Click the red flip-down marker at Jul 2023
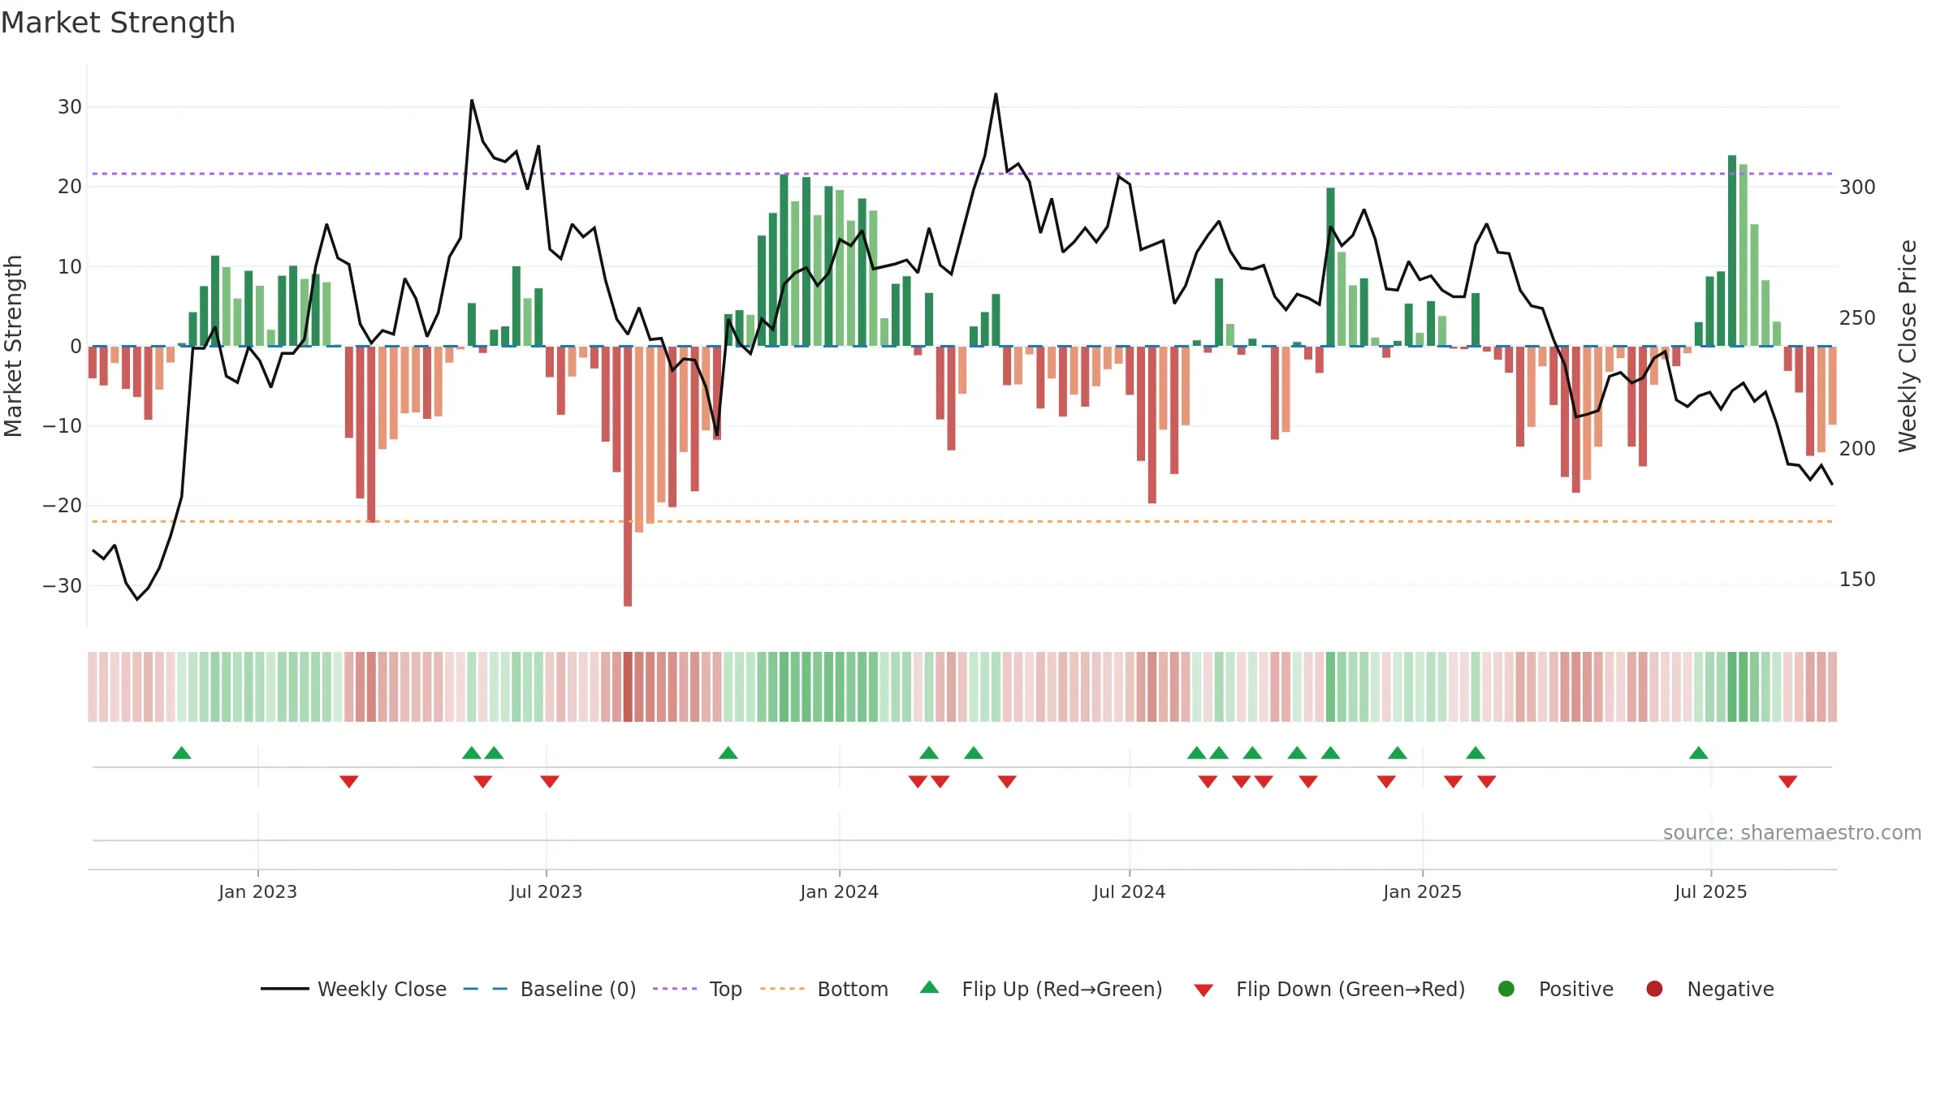 (550, 782)
